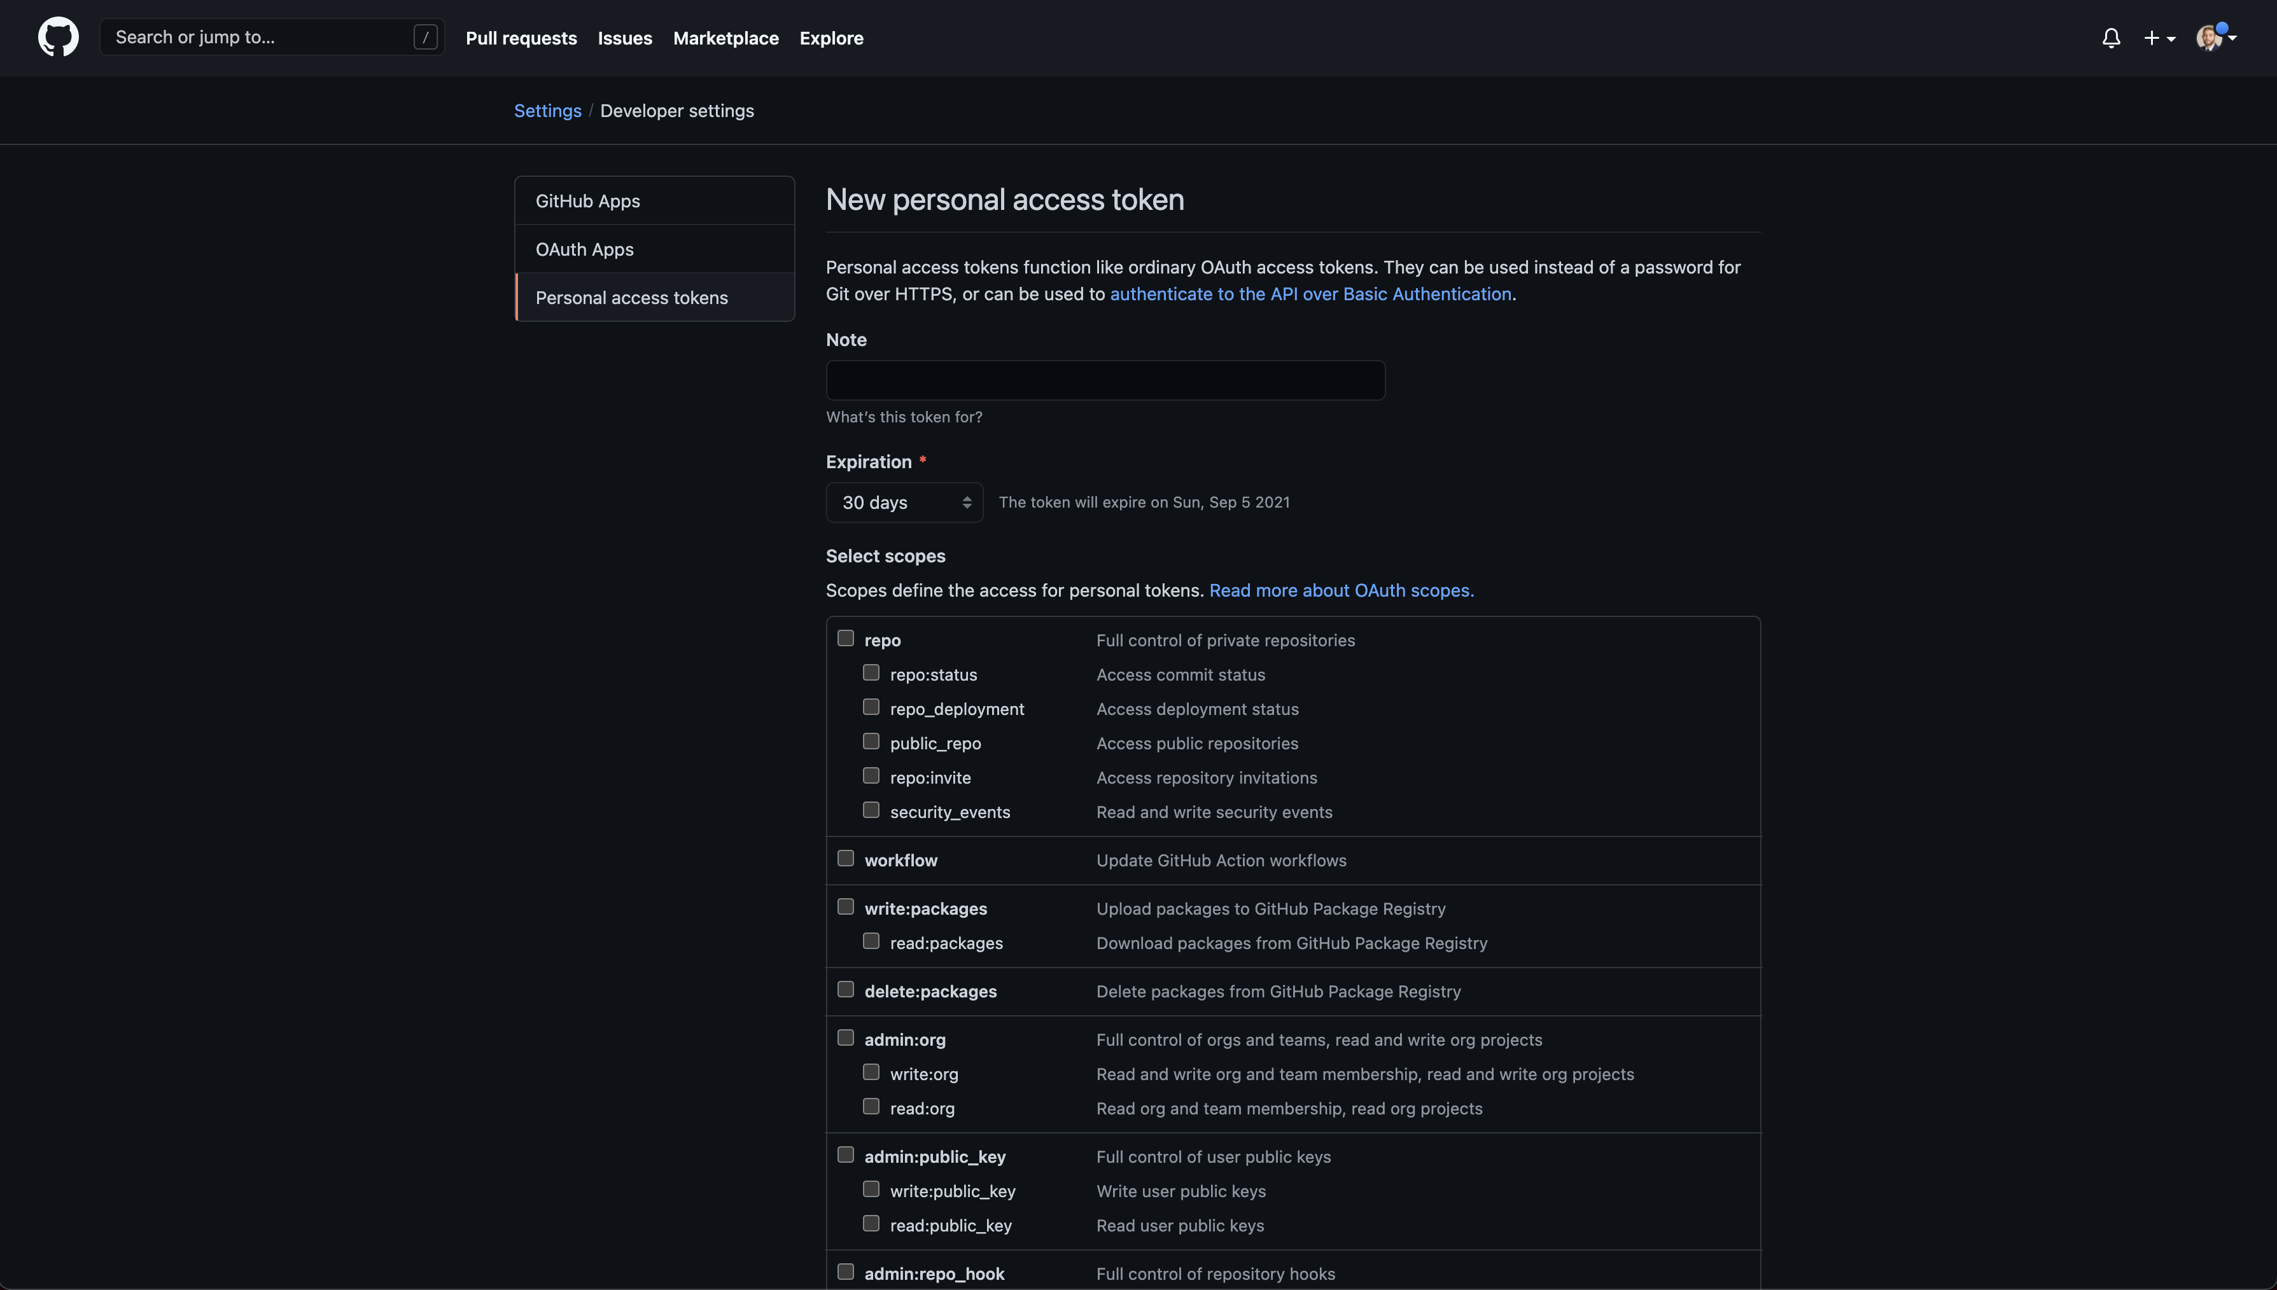This screenshot has width=2277, height=1290.
Task: Click the slash shortcut icon in search
Action: [x=426, y=37]
